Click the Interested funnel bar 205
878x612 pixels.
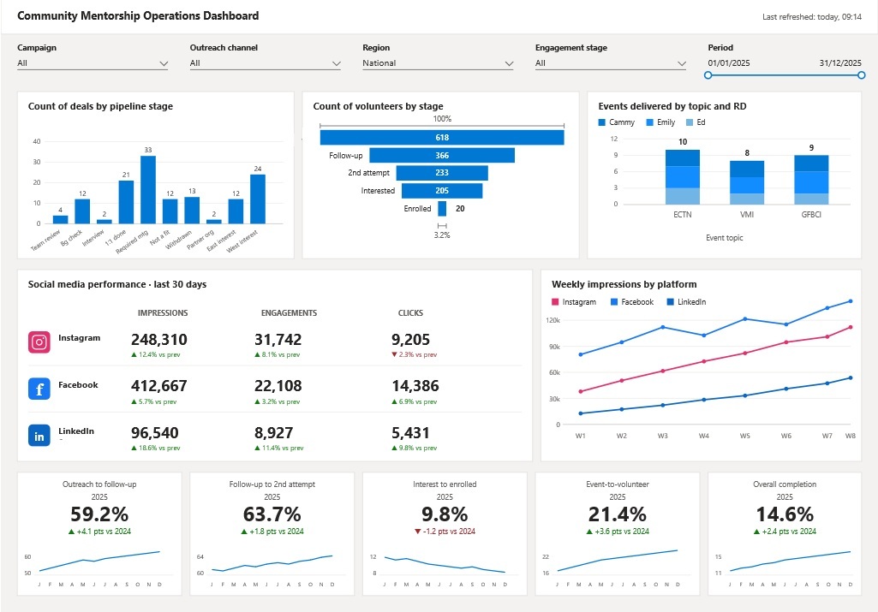click(x=442, y=191)
